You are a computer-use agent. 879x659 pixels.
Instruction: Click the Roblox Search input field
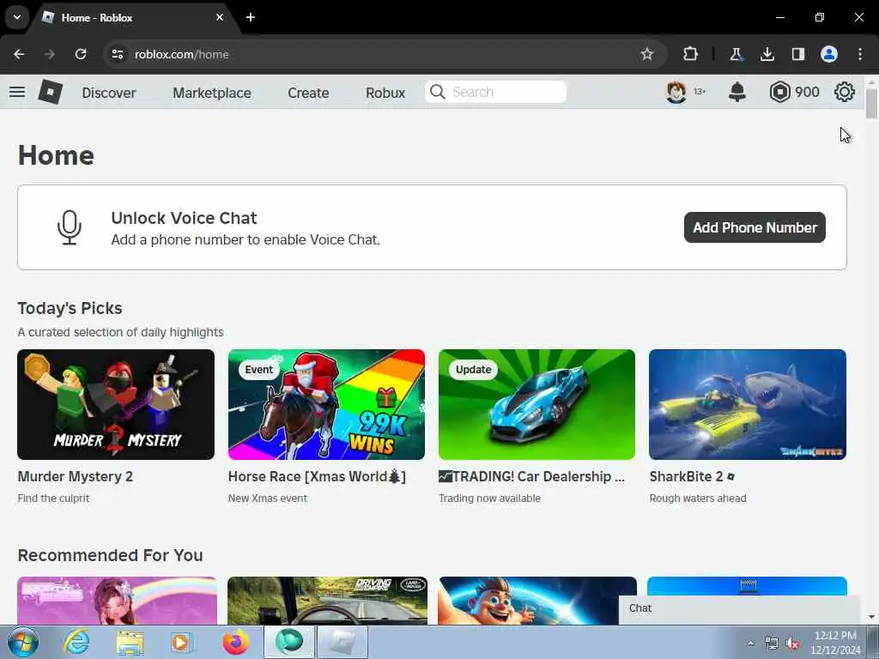495,92
